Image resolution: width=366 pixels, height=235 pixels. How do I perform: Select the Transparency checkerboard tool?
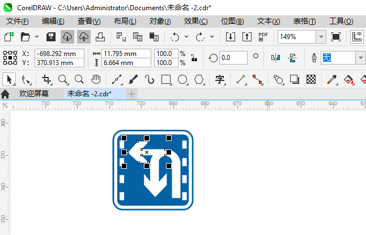[311, 80]
